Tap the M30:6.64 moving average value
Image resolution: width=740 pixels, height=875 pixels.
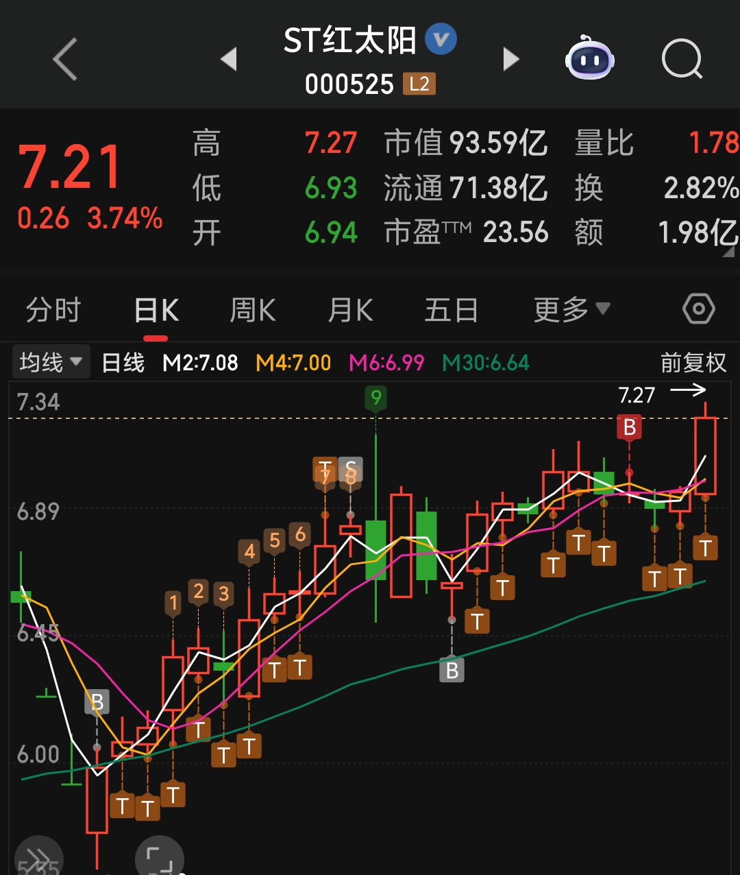tap(486, 362)
